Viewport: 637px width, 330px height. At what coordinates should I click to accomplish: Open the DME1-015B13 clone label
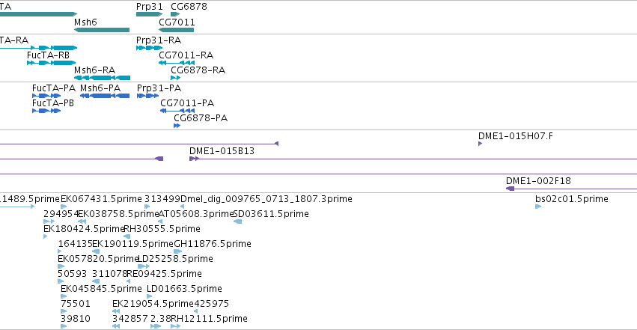pos(222,151)
